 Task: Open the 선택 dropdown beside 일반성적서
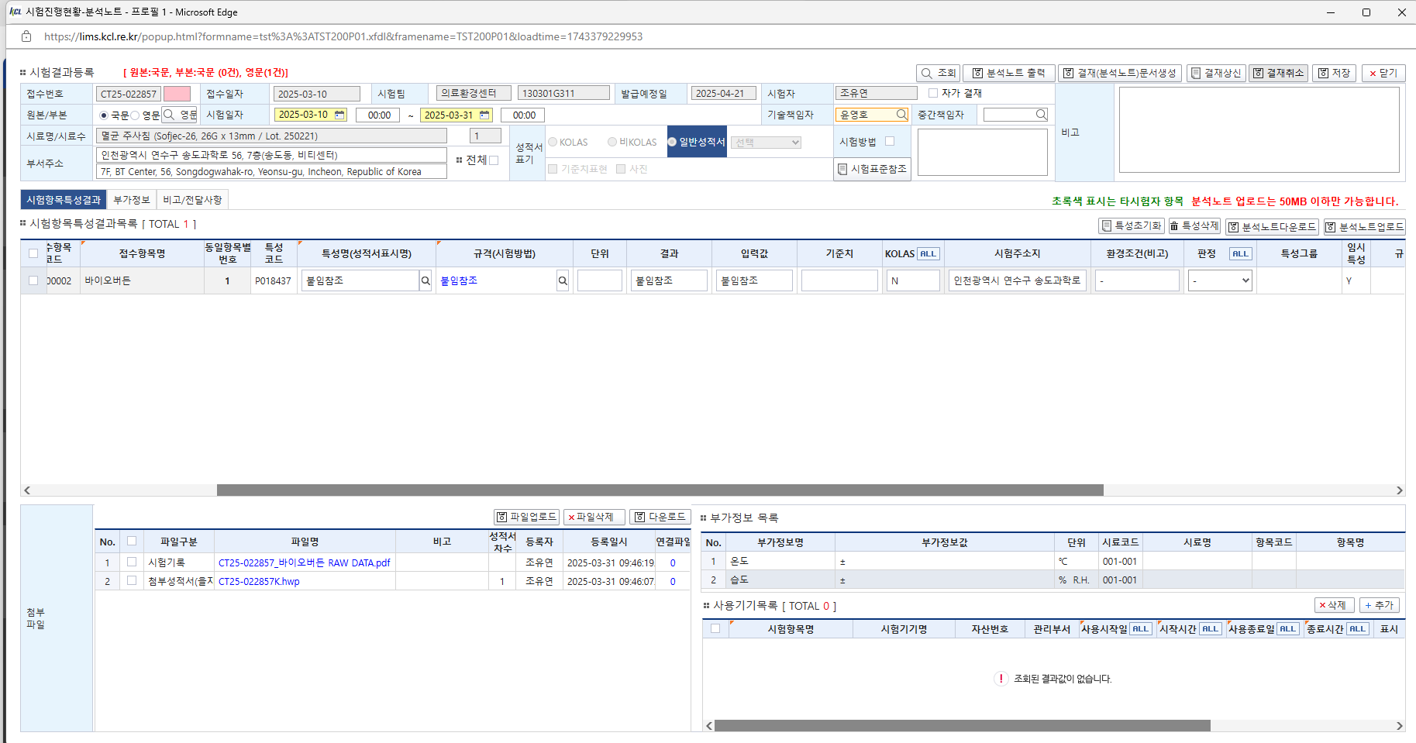click(x=766, y=143)
